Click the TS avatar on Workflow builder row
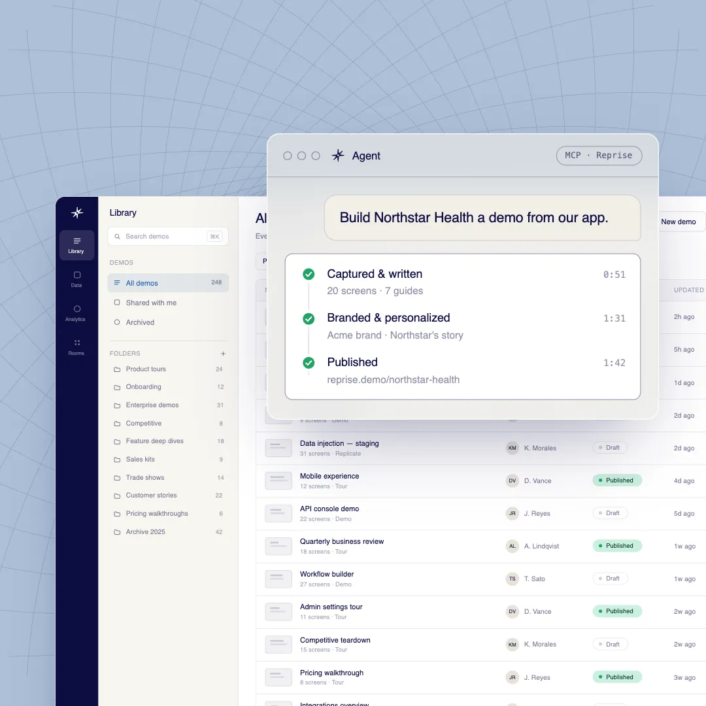The image size is (706, 706). tap(513, 579)
